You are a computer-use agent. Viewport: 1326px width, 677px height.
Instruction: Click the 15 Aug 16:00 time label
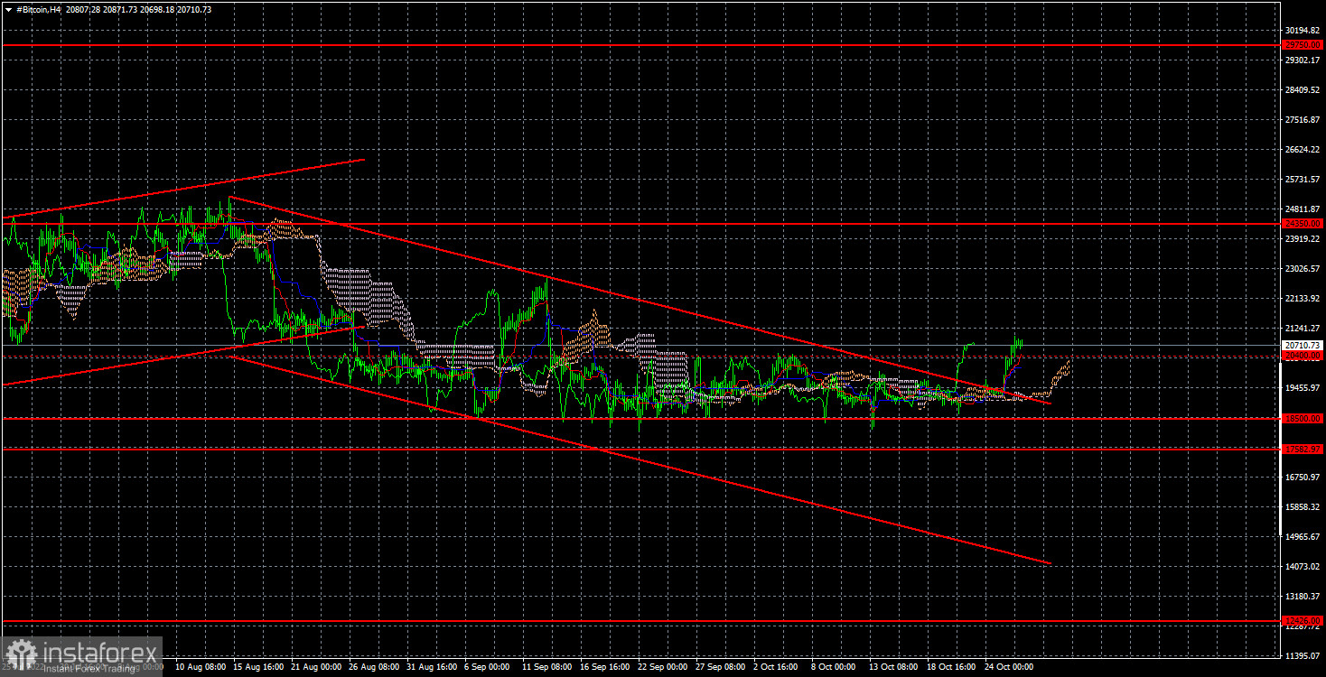point(258,667)
